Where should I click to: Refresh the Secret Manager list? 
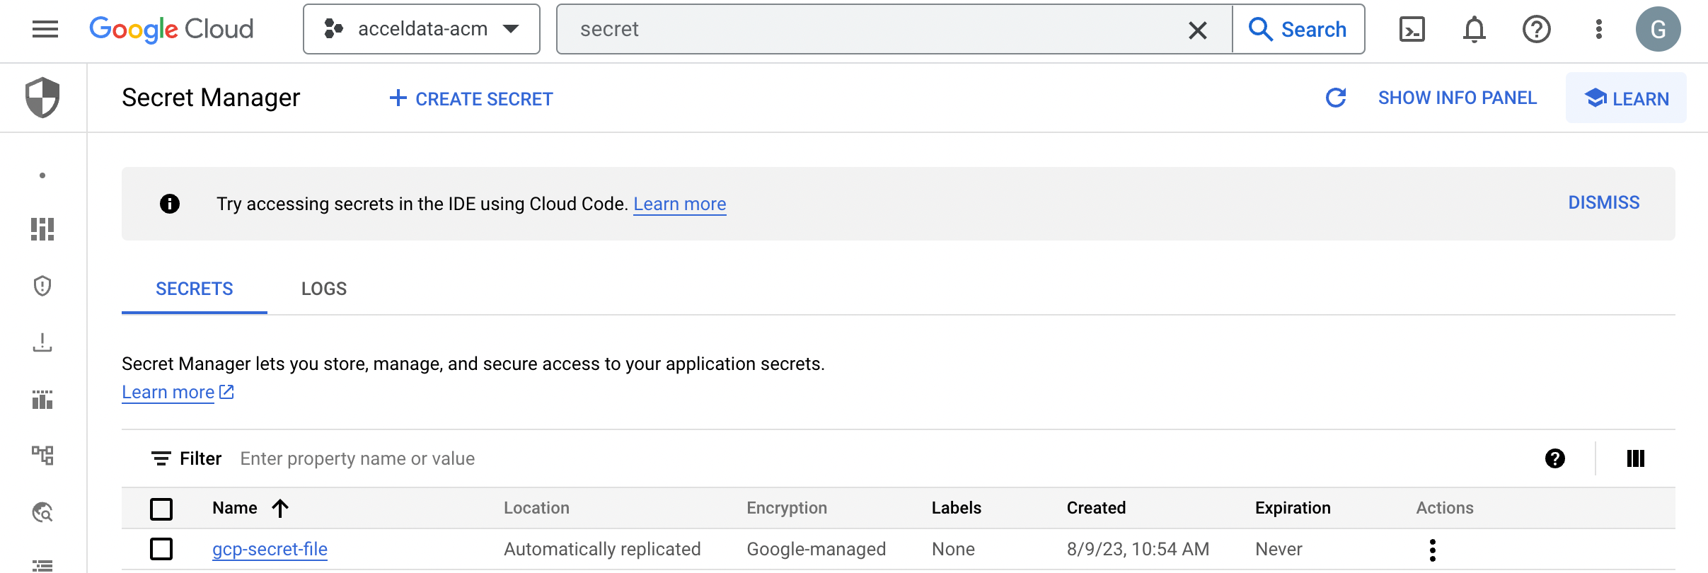1335,98
